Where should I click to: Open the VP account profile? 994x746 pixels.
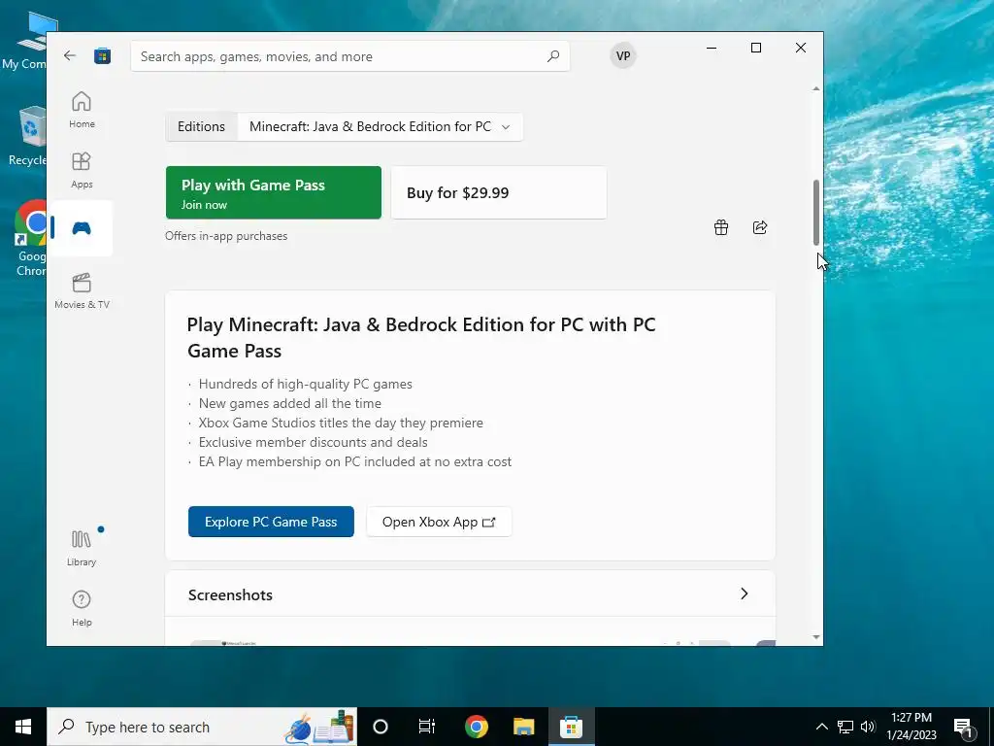623,55
